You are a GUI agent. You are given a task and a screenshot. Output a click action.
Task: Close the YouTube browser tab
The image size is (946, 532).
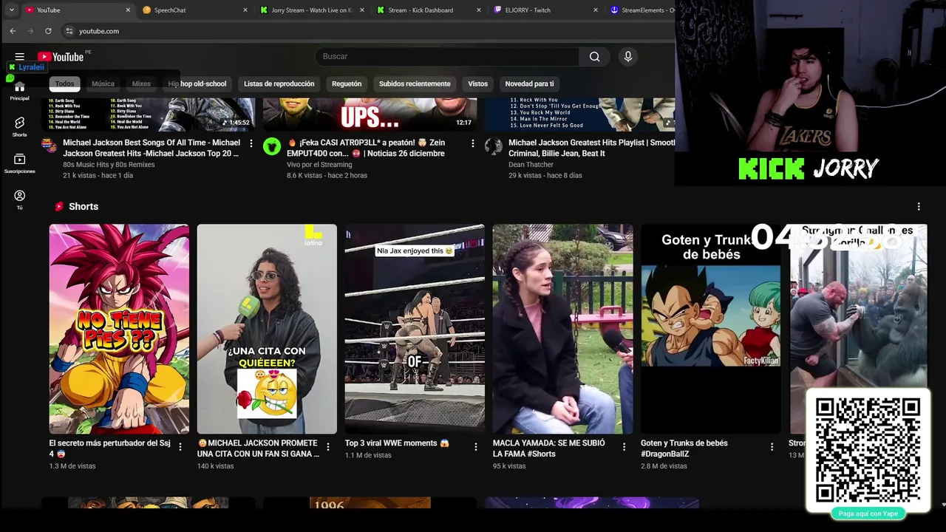[x=128, y=10]
